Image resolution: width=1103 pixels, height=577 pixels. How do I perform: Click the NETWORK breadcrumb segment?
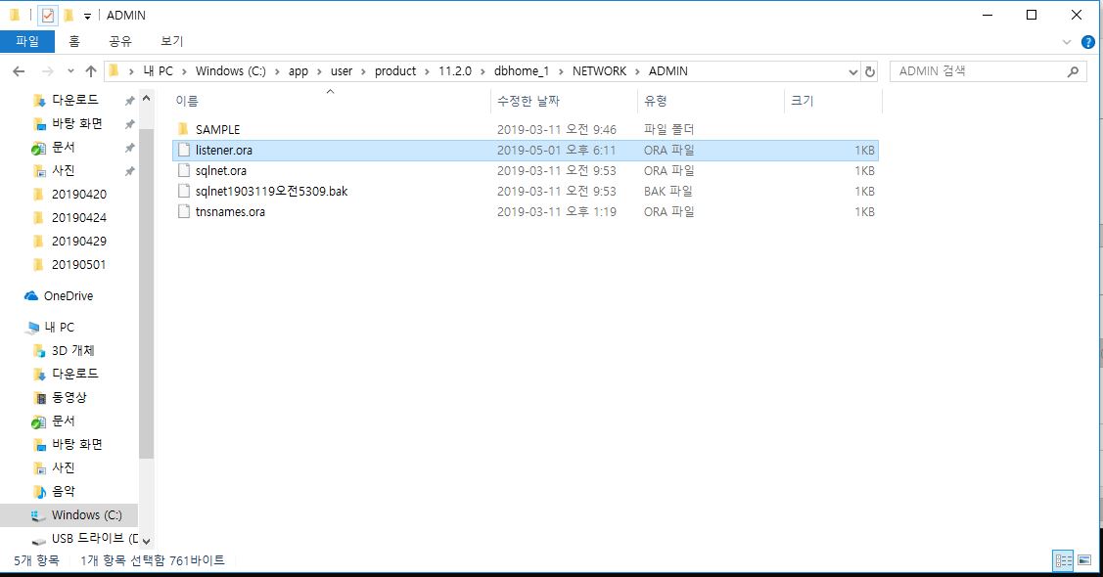[x=599, y=71]
